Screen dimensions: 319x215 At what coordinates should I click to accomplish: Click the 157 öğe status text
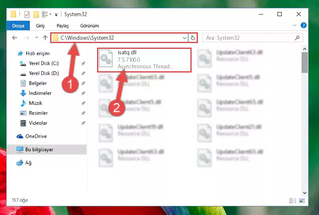click(20, 200)
